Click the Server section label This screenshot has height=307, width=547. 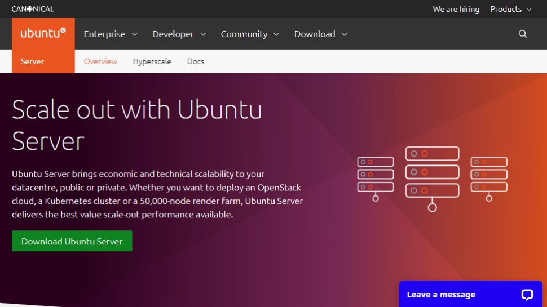[x=32, y=61]
